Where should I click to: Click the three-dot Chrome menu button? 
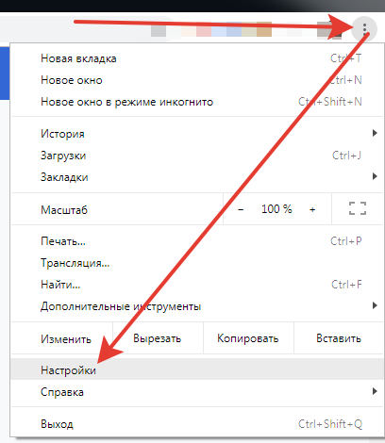coord(364,29)
